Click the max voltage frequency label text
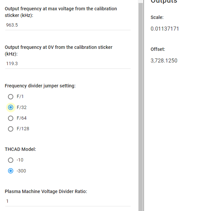Viewport: 209px width, 211px height. tap(61, 12)
